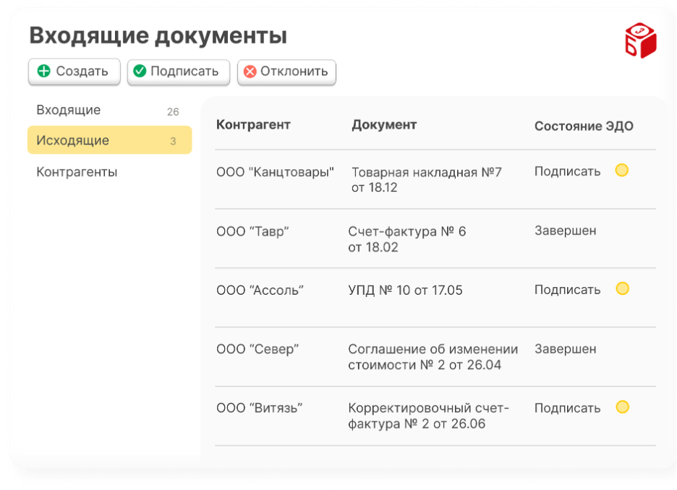
Task: Click the Входящие документы page title
Action: click(x=158, y=36)
